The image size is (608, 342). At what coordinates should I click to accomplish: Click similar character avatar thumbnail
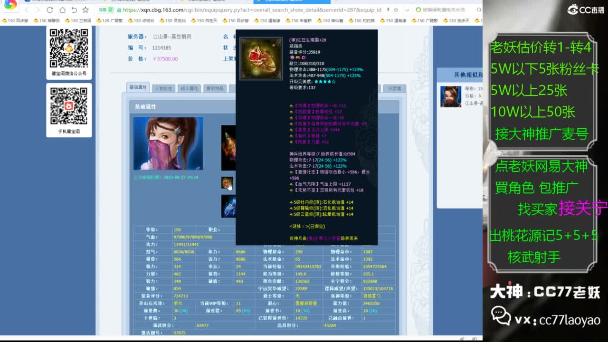click(450, 96)
